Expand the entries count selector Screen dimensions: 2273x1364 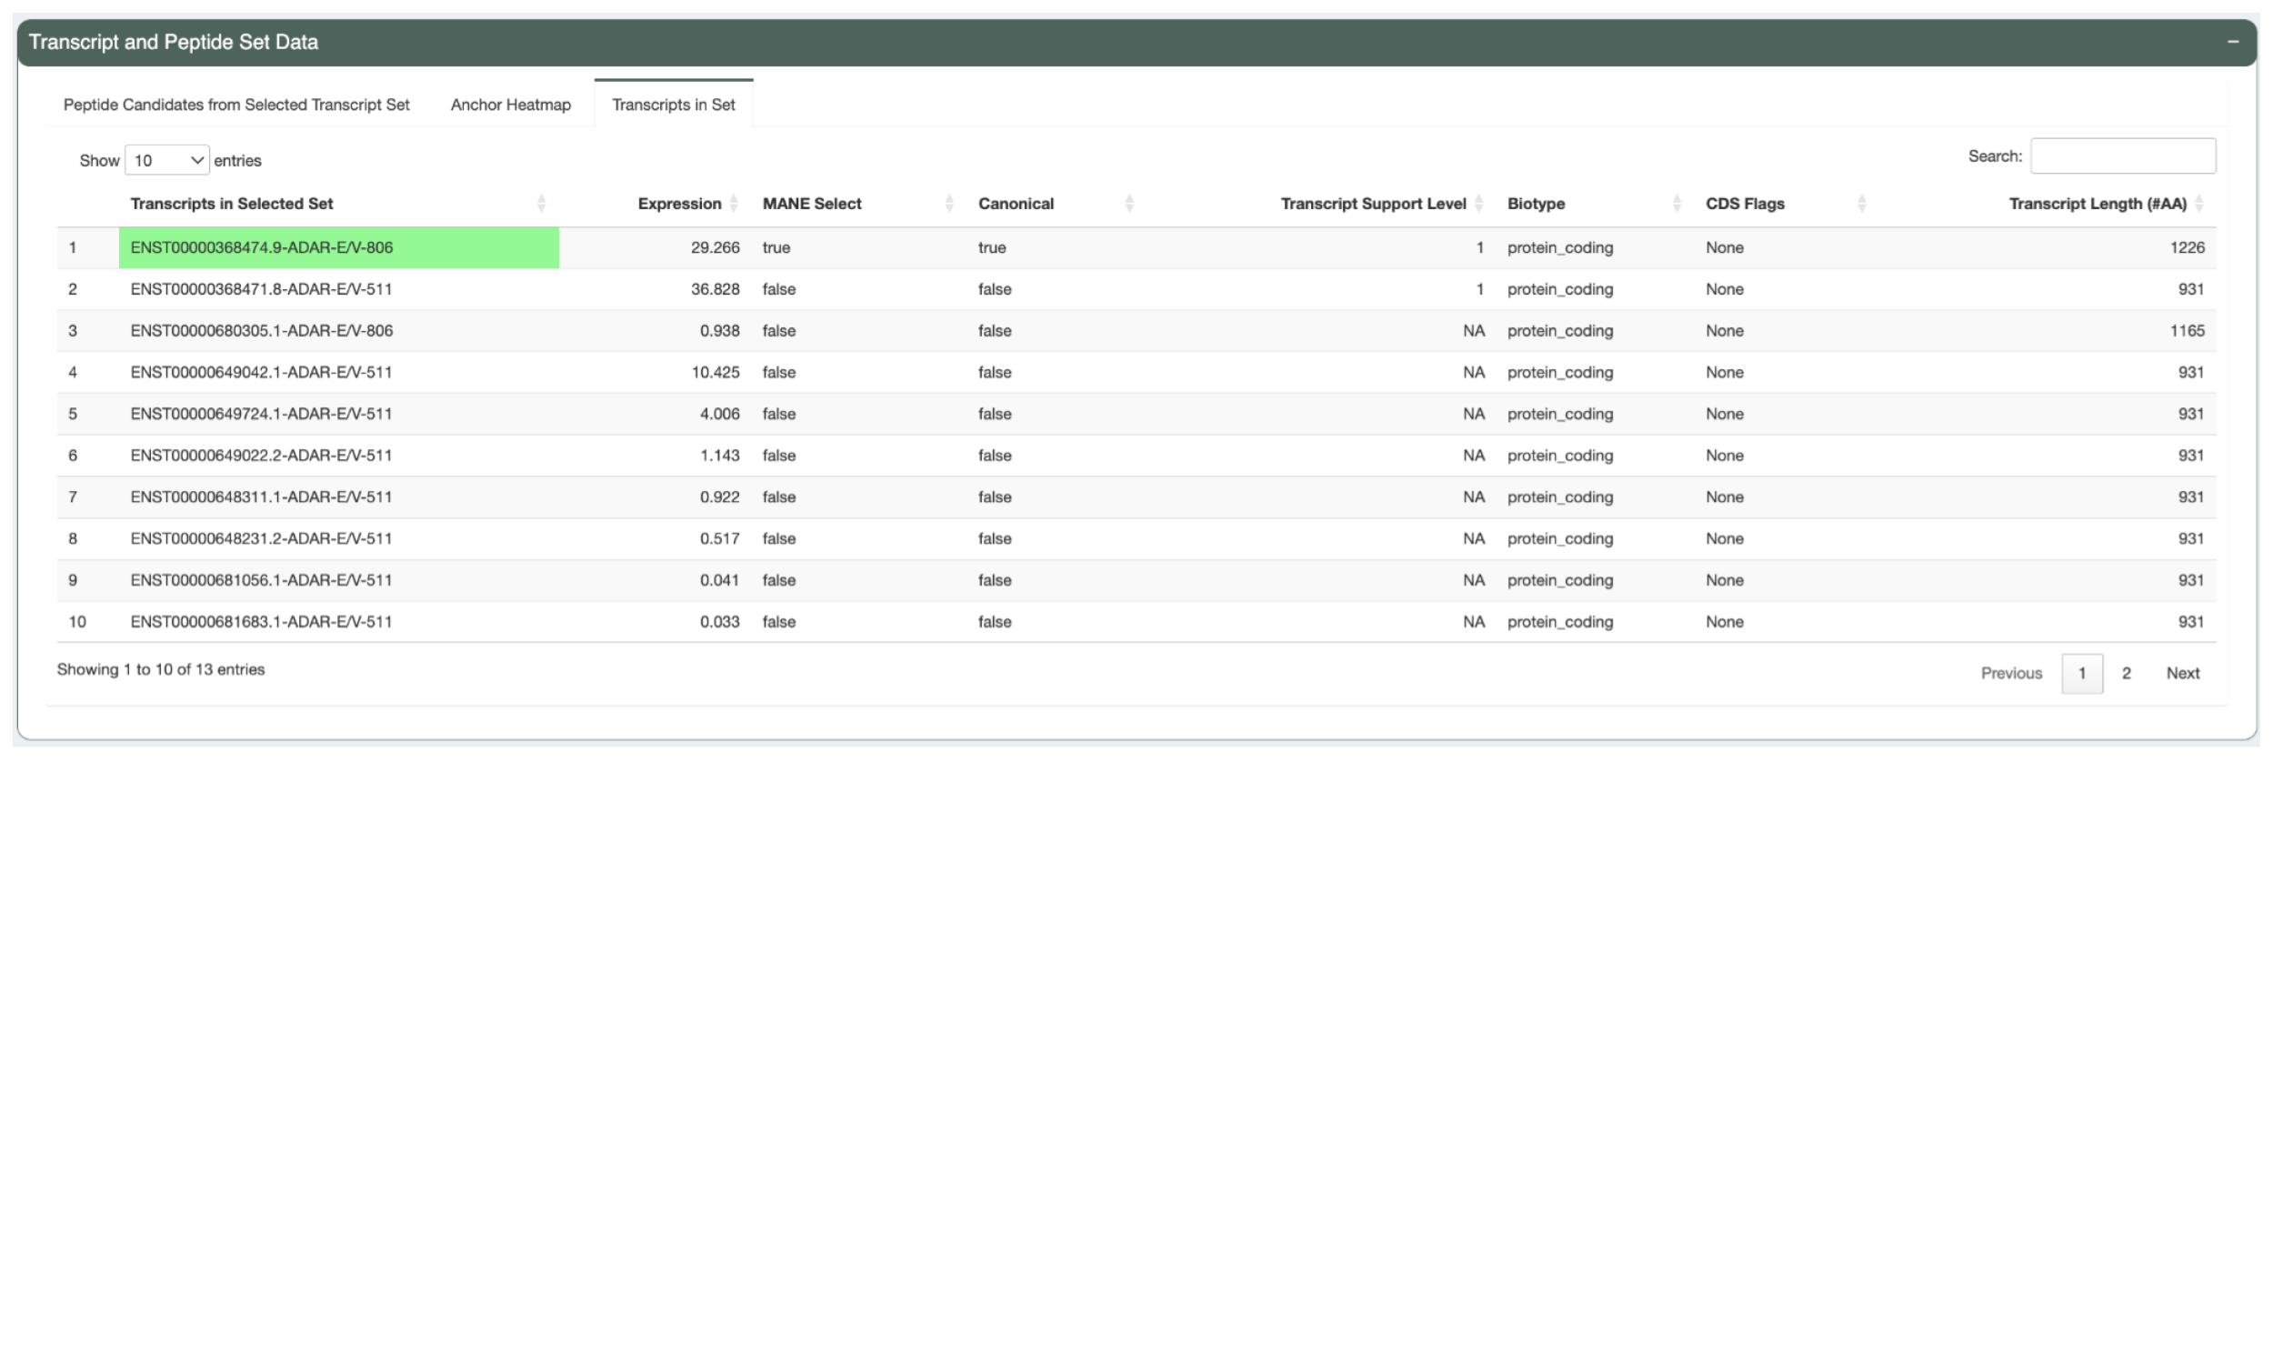click(166, 159)
